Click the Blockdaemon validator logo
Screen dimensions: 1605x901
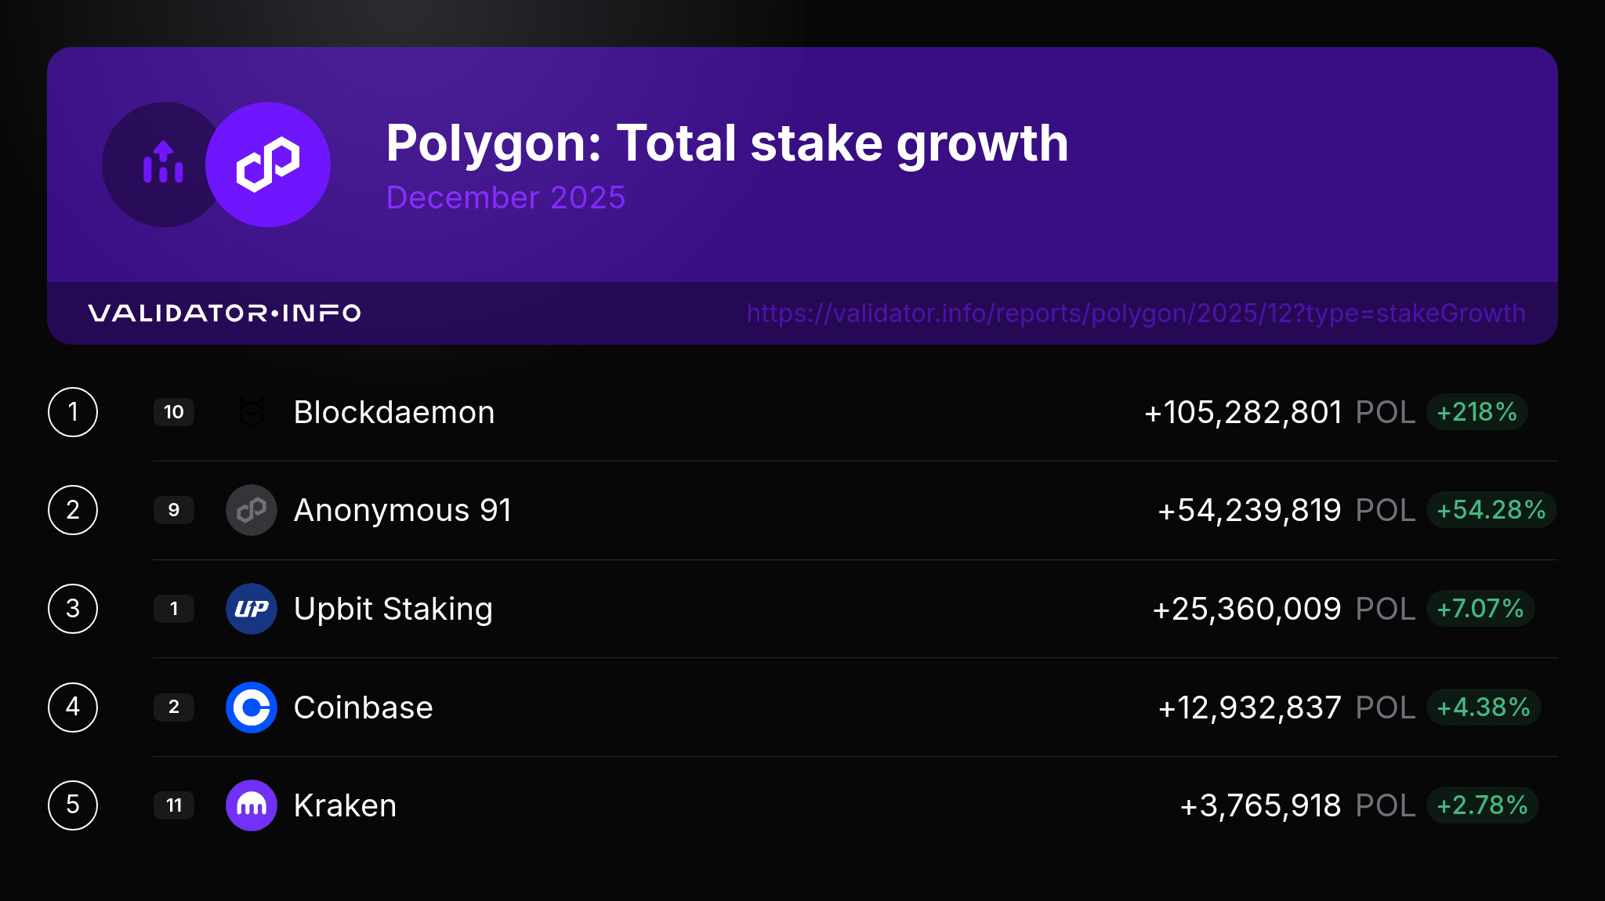(252, 412)
